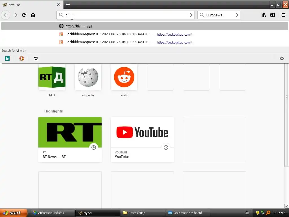Click the forward navigation arrow
This screenshot has height=217, width=289.
click(x=15, y=15)
